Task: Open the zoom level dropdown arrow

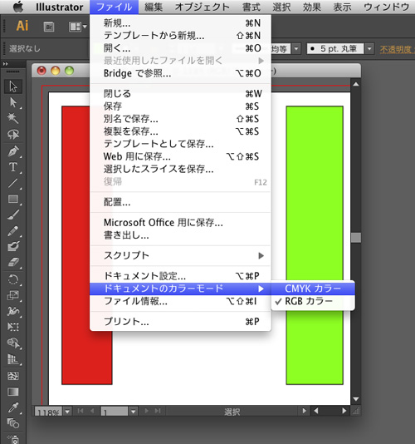Action: 67,411
